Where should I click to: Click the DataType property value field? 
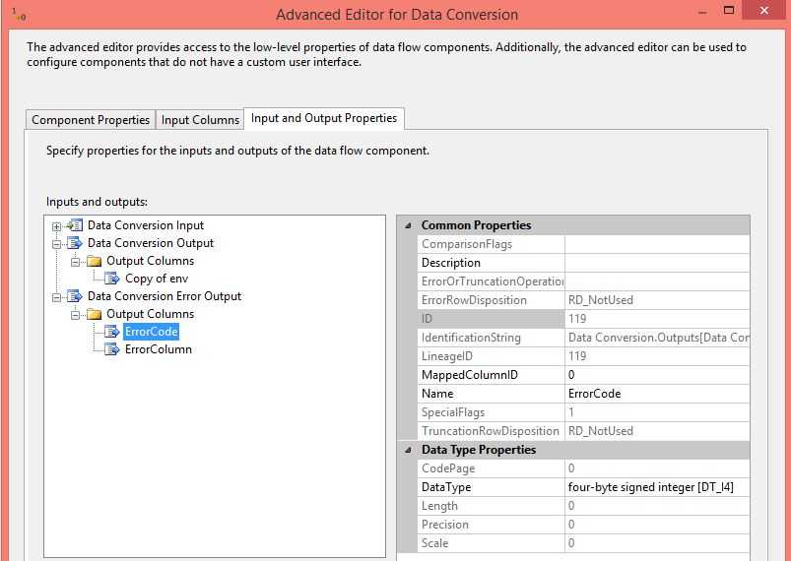click(x=656, y=487)
